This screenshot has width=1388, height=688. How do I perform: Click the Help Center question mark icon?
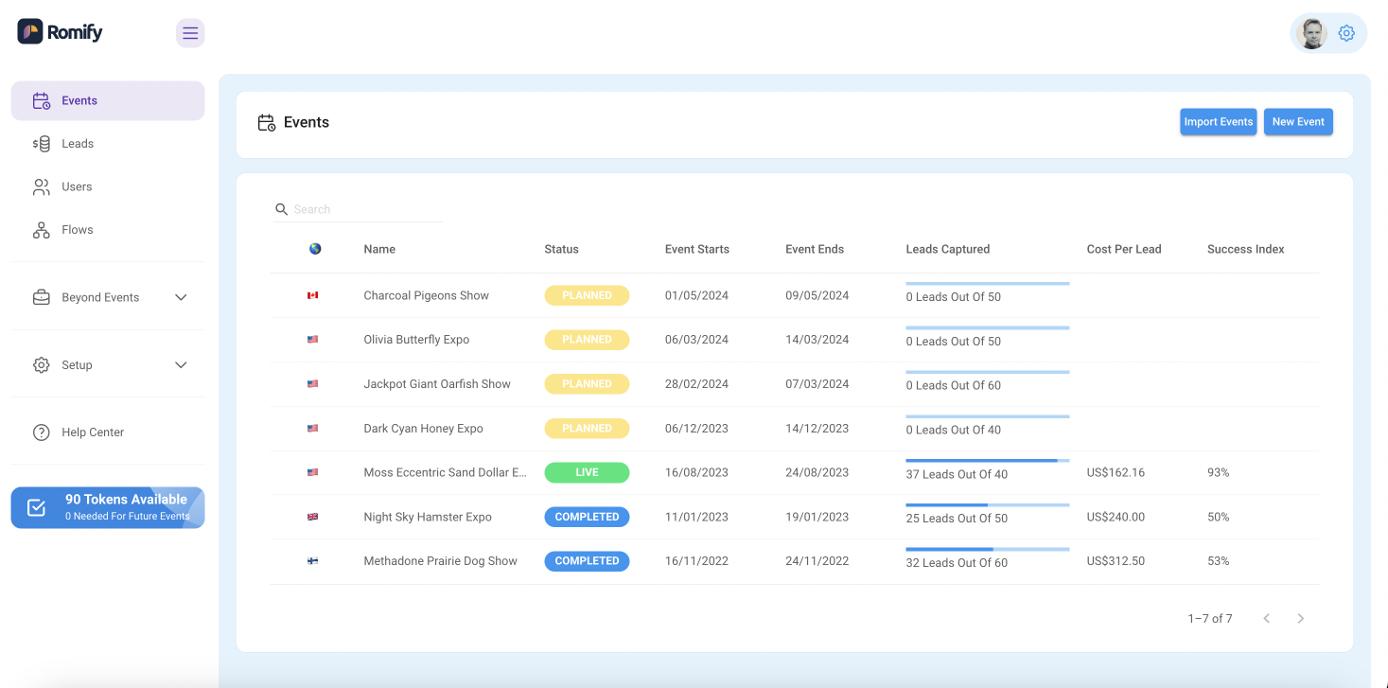pos(41,432)
